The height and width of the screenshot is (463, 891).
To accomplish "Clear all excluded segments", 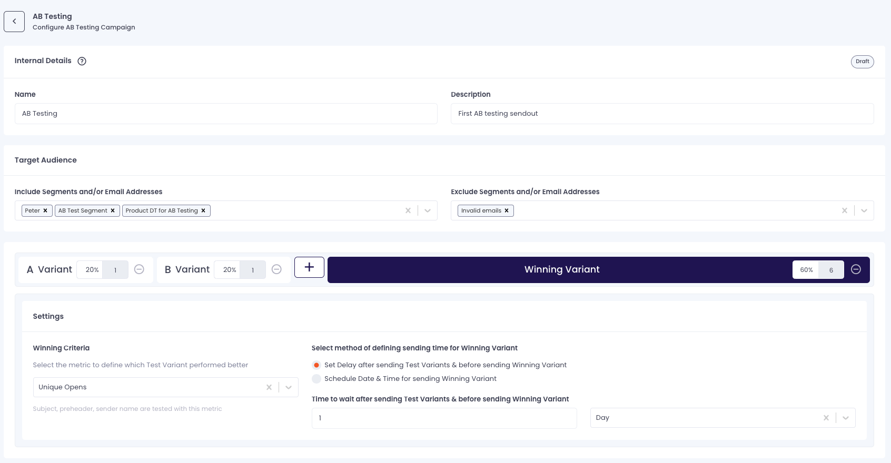I will pyautogui.click(x=845, y=210).
